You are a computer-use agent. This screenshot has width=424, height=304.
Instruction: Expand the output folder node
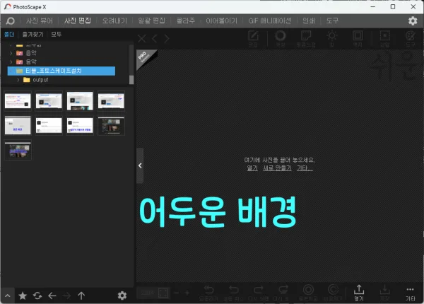[18, 80]
